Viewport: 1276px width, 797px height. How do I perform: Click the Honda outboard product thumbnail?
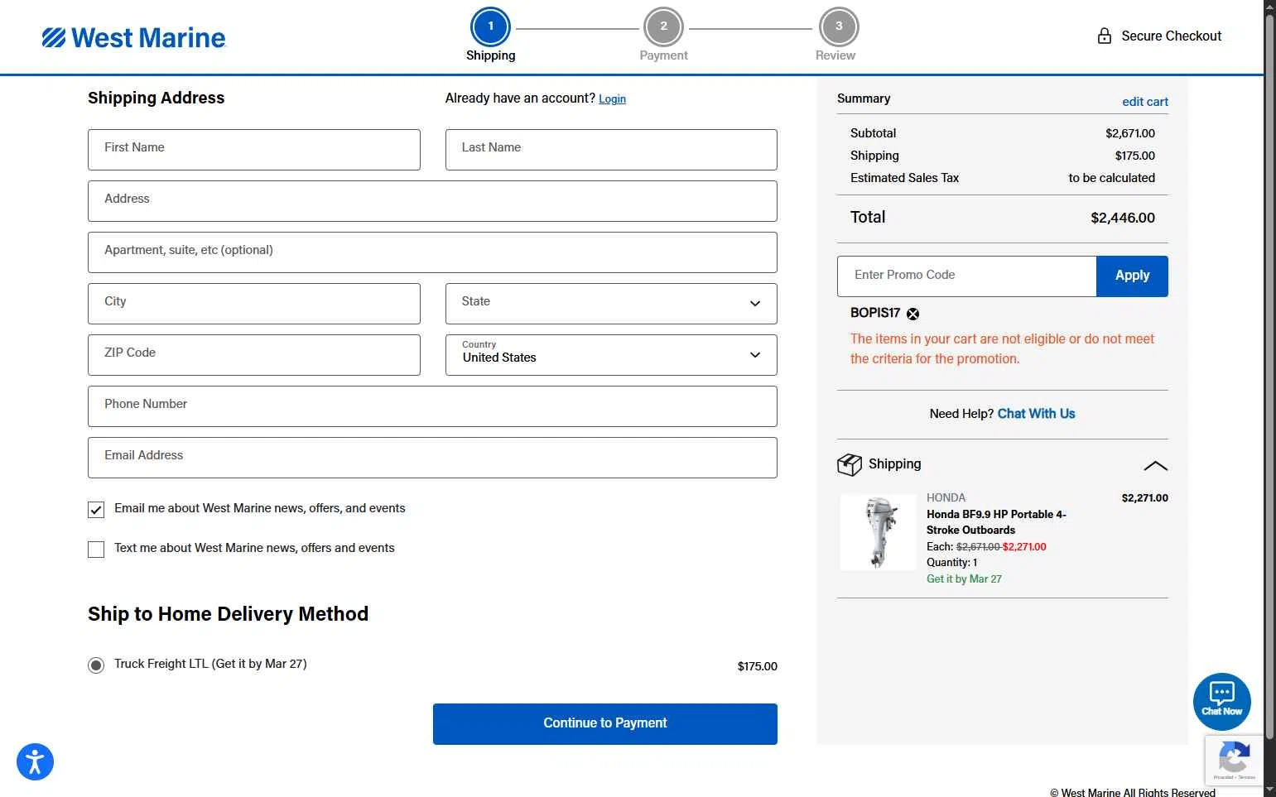tap(879, 532)
